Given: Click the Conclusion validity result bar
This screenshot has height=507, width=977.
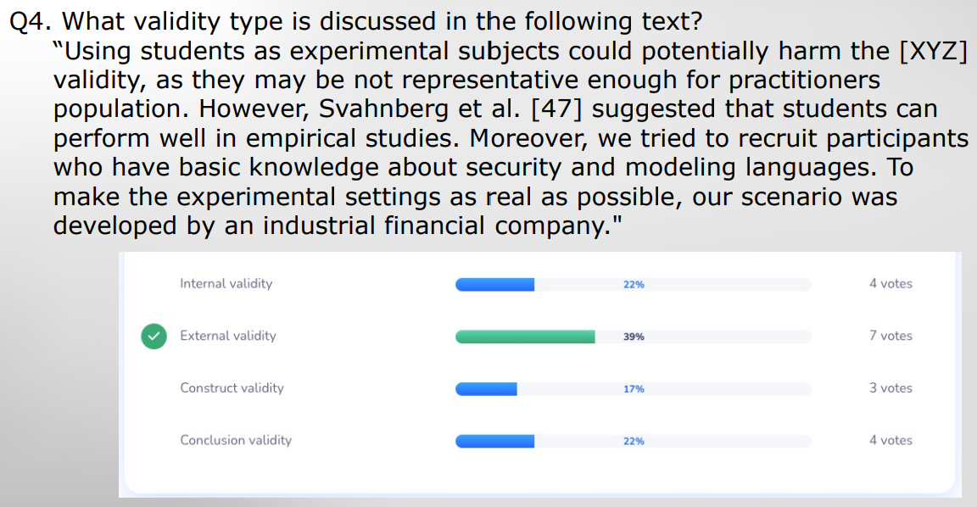Looking at the screenshot, I should click(495, 441).
